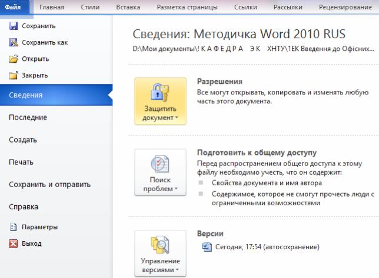Open the Поиск проблем dropdown button
Image resolution: width=379 pixels, height=278 pixels.
pos(160,172)
